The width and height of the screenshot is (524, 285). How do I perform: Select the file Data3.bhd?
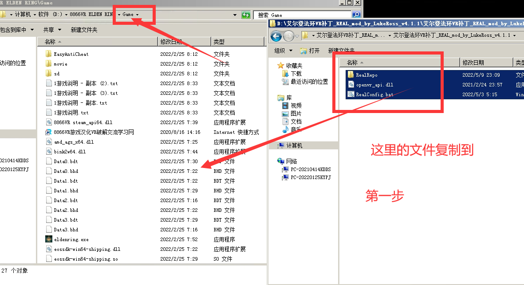point(66,230)
